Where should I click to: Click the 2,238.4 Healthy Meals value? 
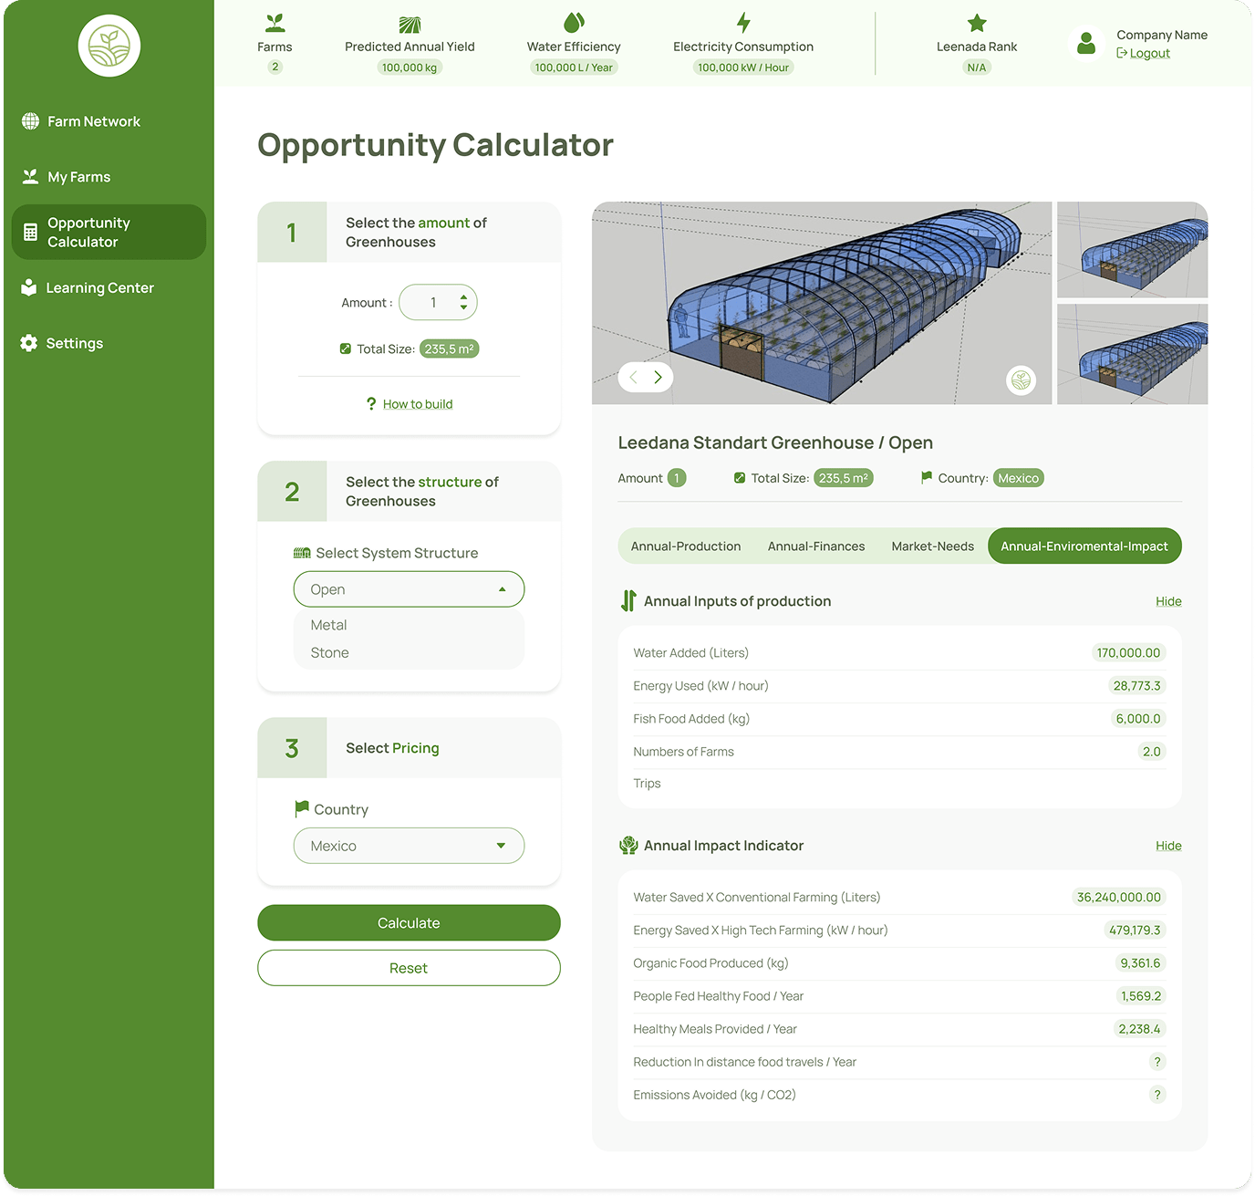[1139, 1028]
